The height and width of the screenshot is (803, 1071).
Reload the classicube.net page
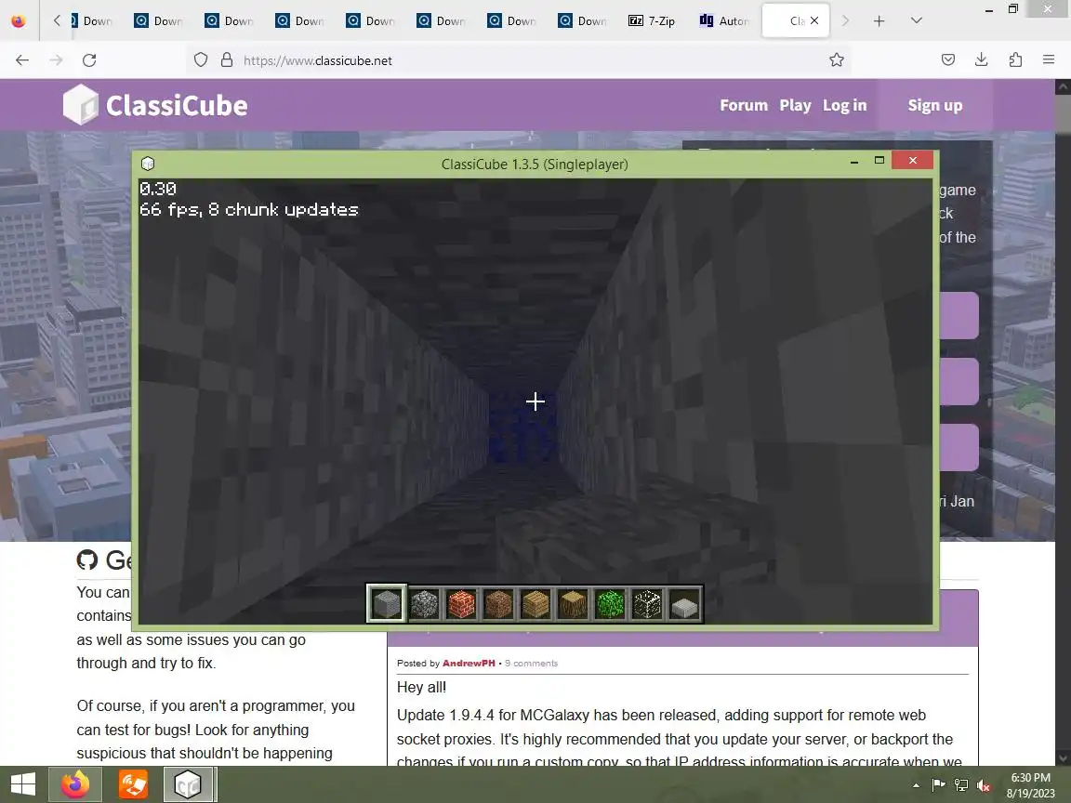(89, 60)
